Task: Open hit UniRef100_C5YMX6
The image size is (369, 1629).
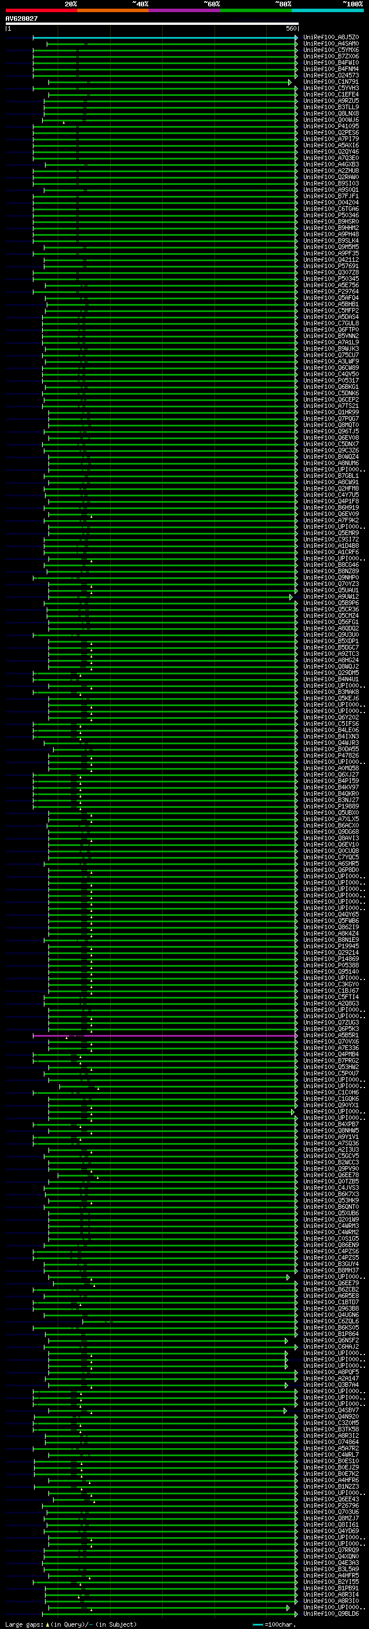Action: [331, 50]
